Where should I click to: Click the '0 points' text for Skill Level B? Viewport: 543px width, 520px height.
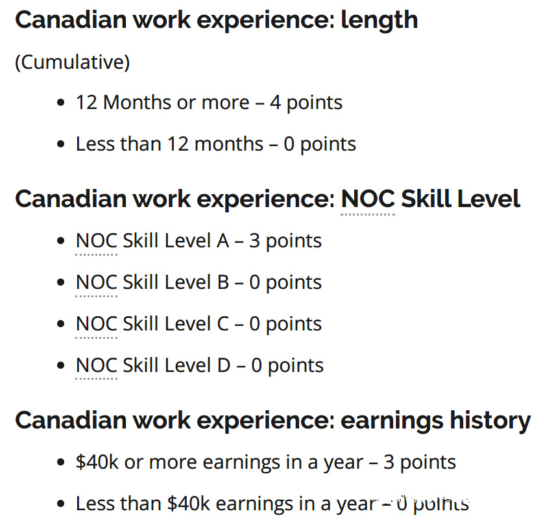pyautogui.click(x=285, y=282)
